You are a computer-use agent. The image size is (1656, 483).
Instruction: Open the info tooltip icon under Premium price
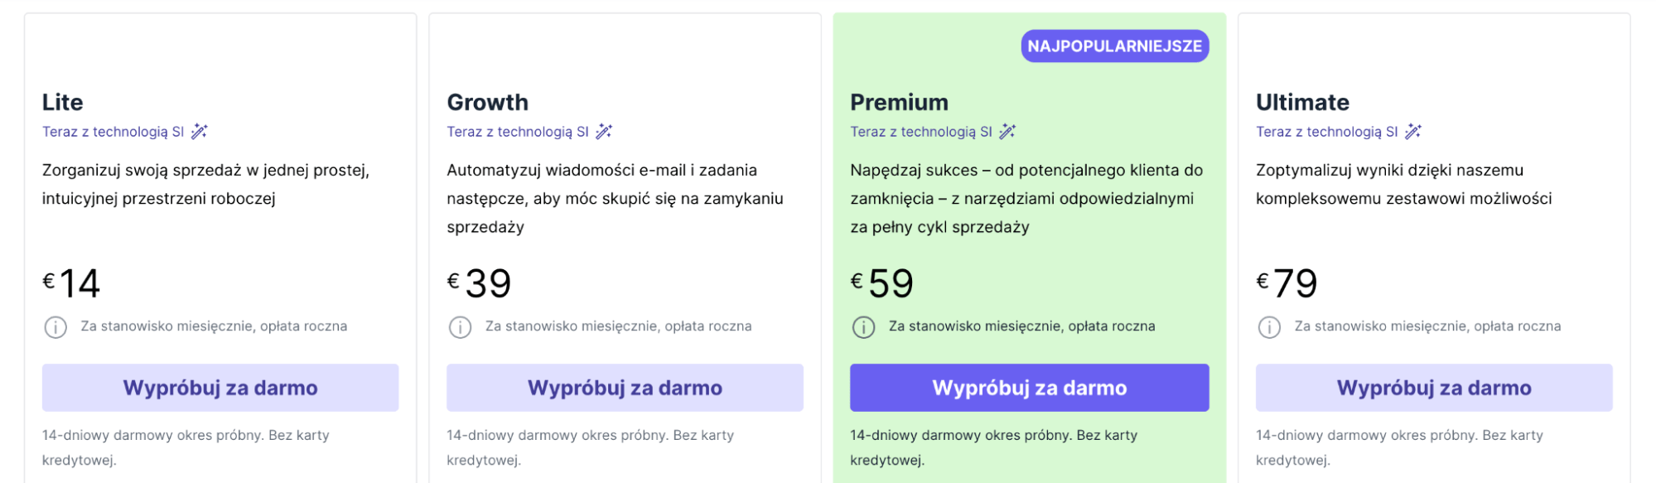pos(862,326)
